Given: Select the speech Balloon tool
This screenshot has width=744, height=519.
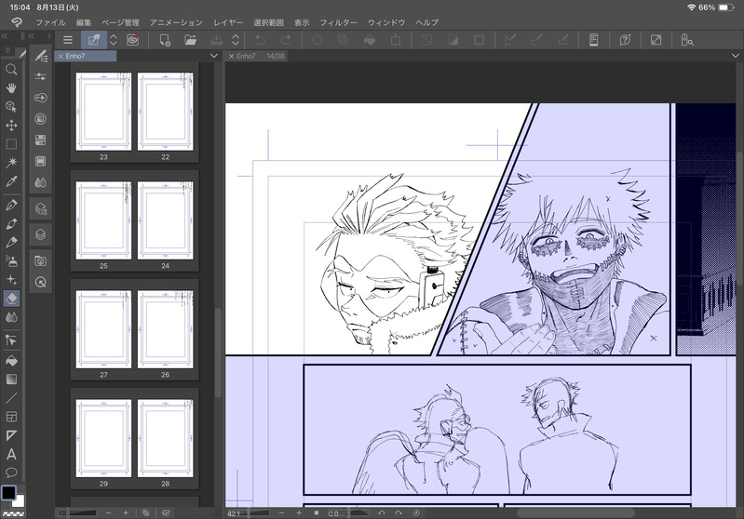Looking at the screenshot, I should [11, 473].
